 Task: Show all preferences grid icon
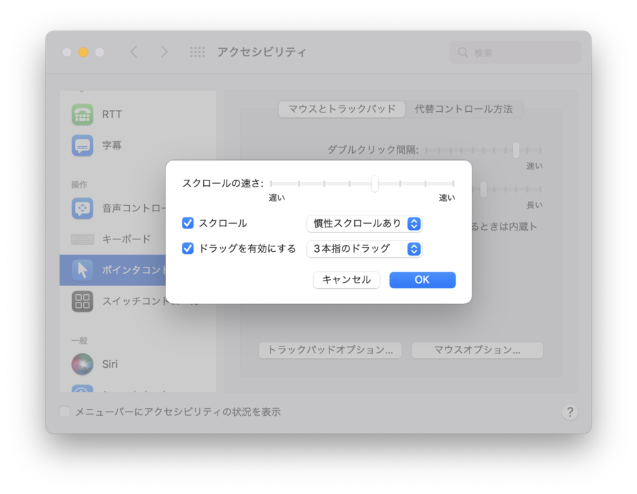[x=198, y=52]
